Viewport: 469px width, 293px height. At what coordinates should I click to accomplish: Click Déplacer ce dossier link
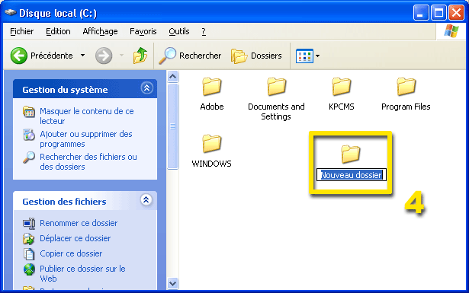75,238
